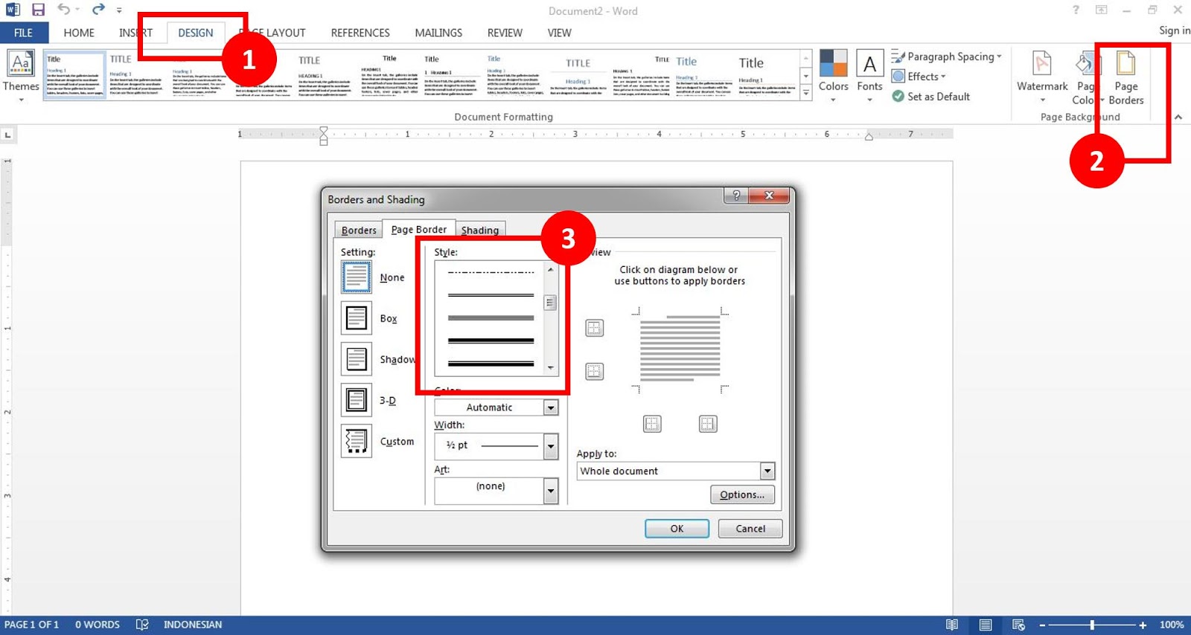Open the Watermark menu
Screen dimensions: 1191x635
click(x=1042, y=75)
